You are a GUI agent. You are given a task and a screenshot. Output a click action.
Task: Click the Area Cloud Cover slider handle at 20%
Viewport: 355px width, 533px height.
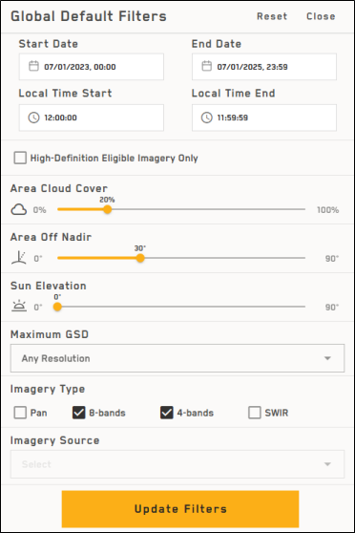pos(107,209)
